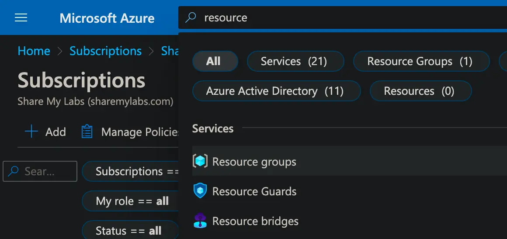
Task: Open the portal hamburger menu
Action: point(21,17)
